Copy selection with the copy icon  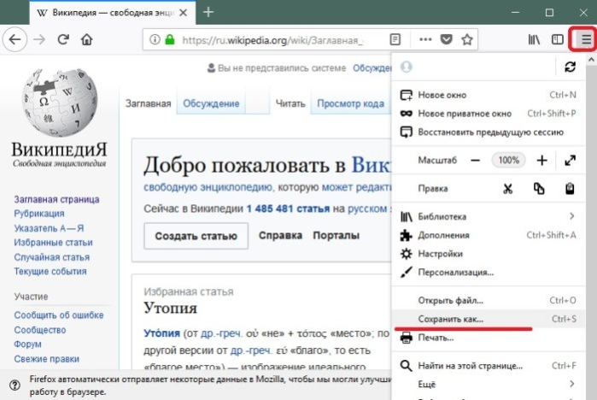coord(539,189)
